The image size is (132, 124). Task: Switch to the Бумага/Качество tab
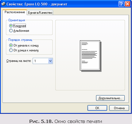(40, 13)
